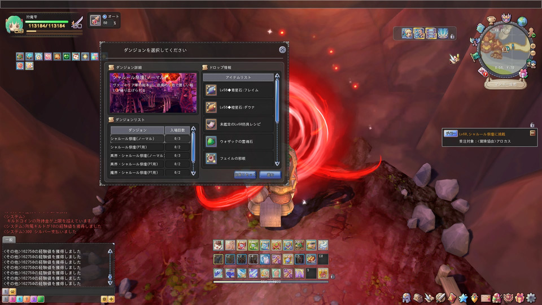Toggle the オート auto radio button
The height and width of the screenshot is (305, 542).
tap(105, 16)
